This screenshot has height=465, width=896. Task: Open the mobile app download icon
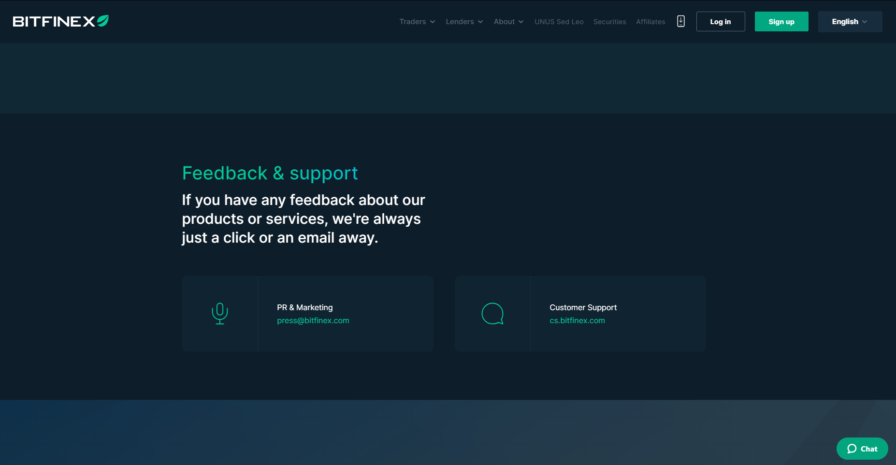(x=681, y=21)
